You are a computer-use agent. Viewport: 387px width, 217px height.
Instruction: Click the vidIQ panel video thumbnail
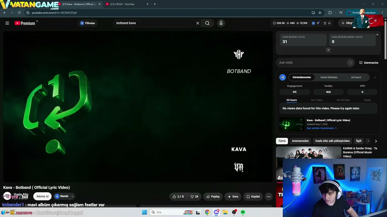point(292,124)
